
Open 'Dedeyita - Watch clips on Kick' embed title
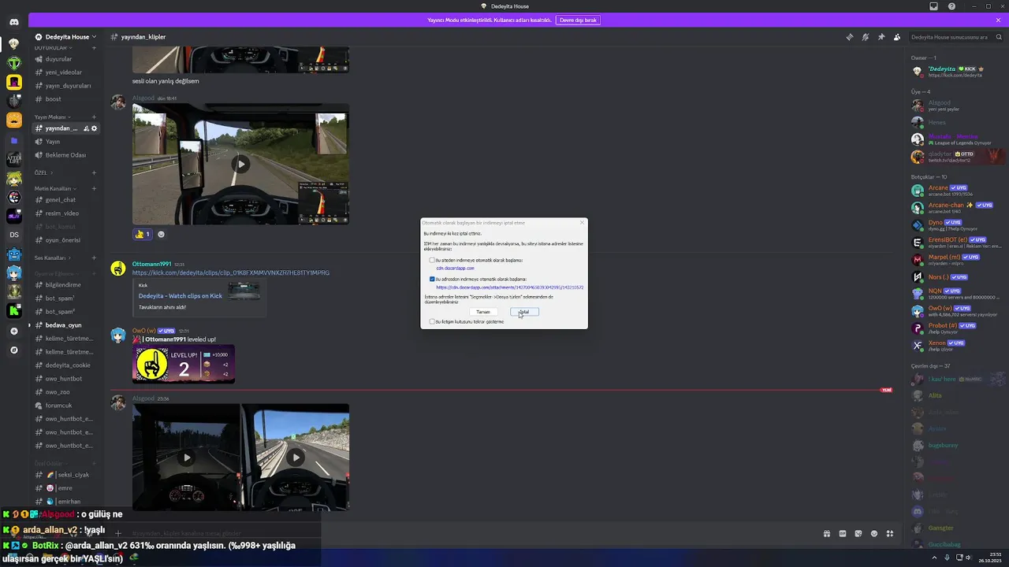(x=181, y=296)
